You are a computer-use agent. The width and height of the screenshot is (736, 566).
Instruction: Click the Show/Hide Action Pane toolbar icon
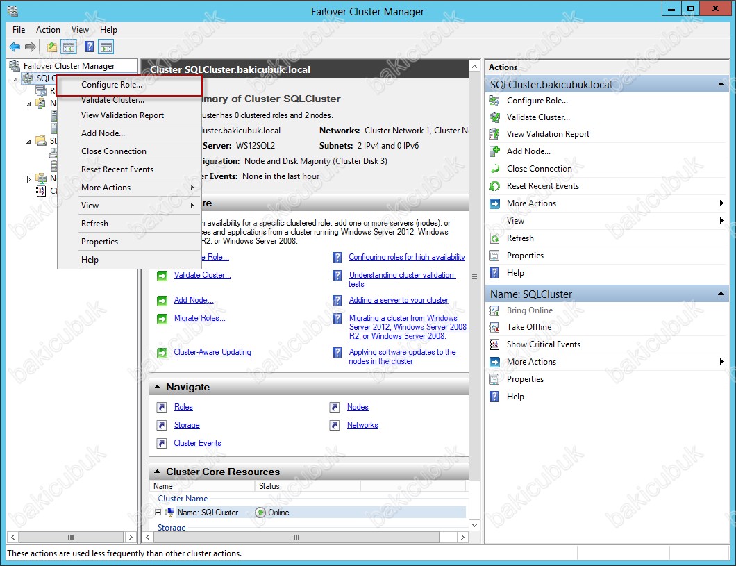106,47
